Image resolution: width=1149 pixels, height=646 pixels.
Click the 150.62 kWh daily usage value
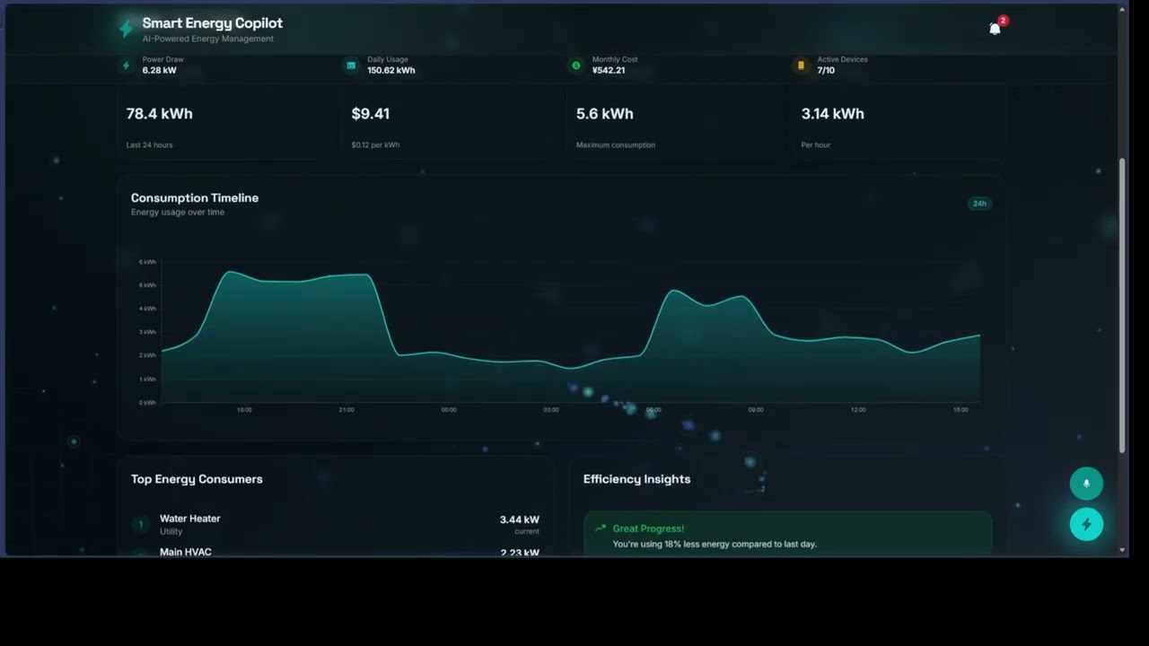click(390, 71)
